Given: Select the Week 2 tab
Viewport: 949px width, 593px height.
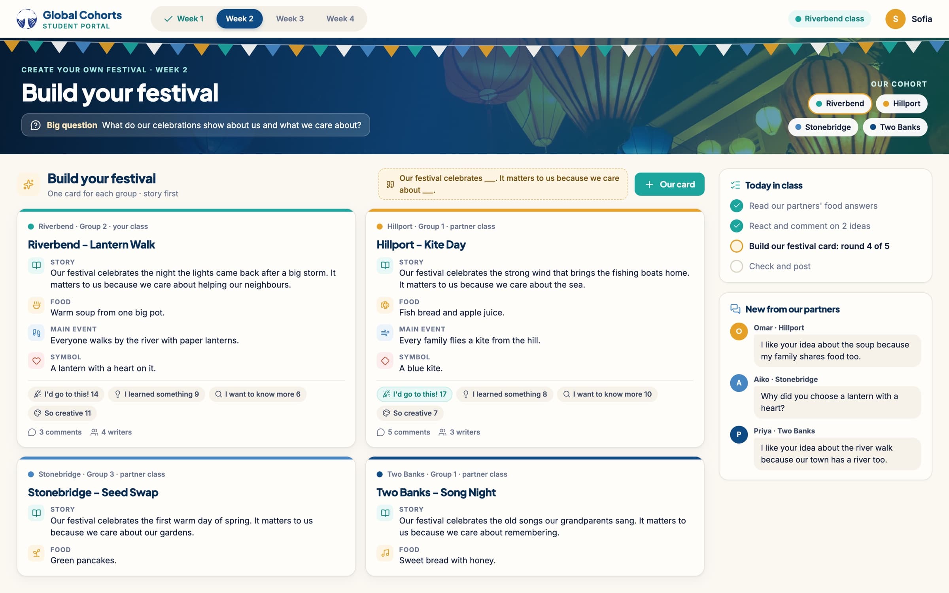Looking at the screenshot, I should [x=240, y=19].
